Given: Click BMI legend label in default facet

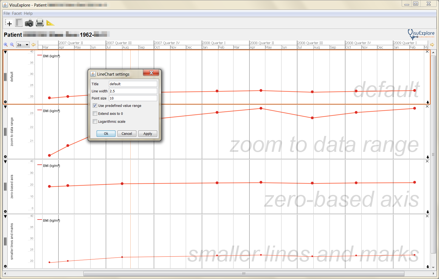Looking at the screenshot, I should tap(51, 56).
